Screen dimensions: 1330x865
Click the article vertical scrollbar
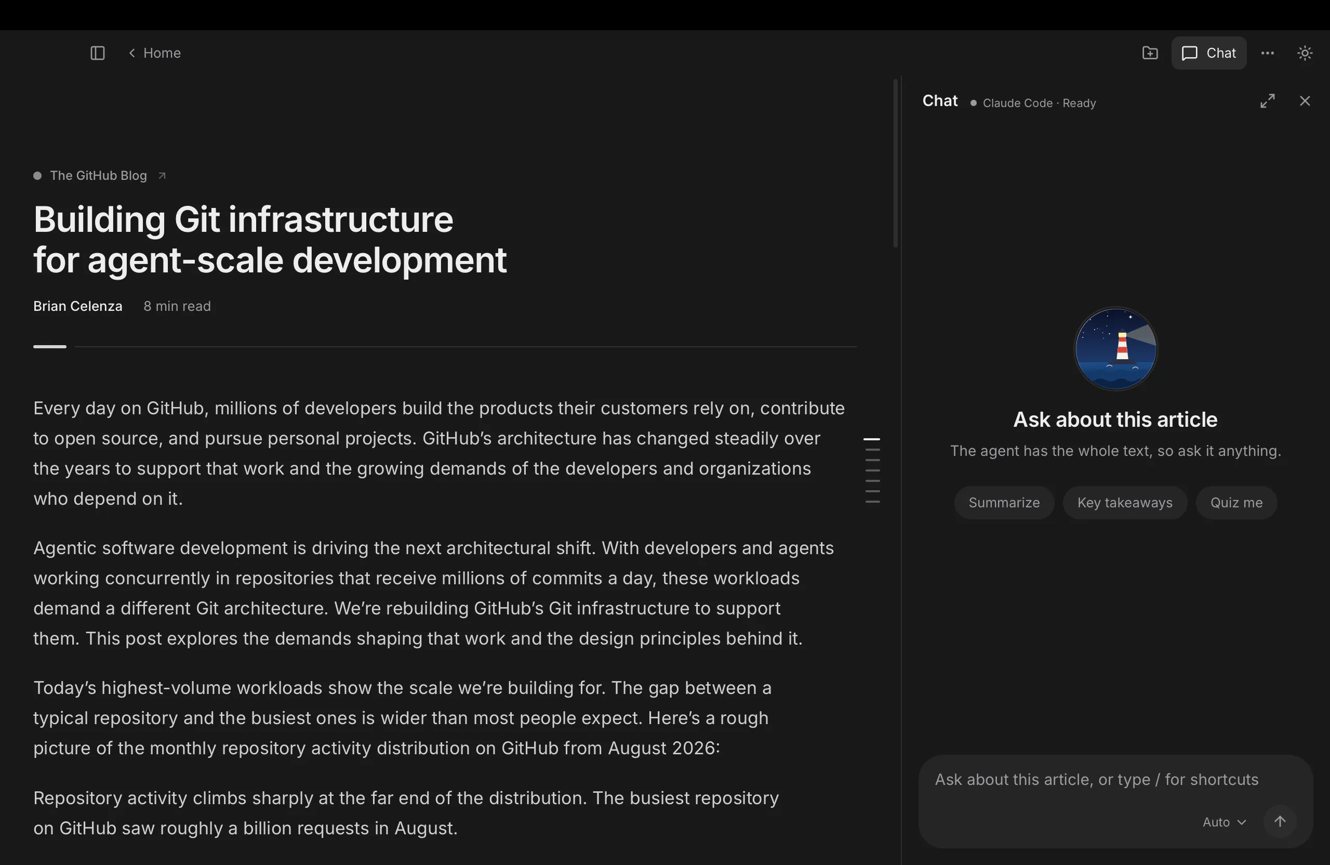coord(895,163)
